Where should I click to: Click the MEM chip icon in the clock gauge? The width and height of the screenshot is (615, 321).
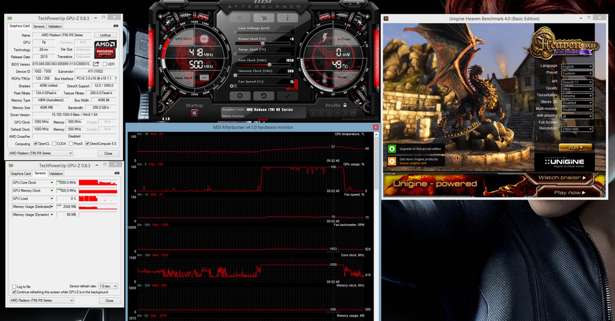pos(204,78)
